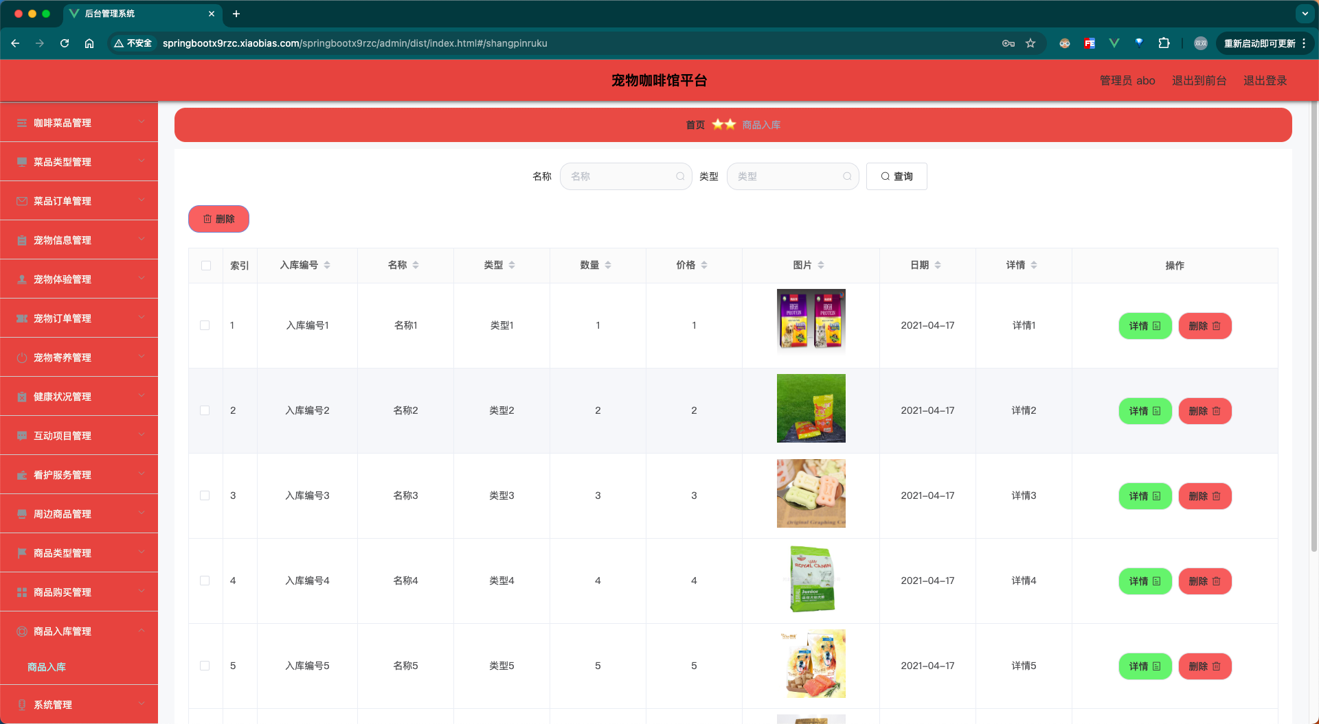Click 退出到前台 in the header

1199,80
